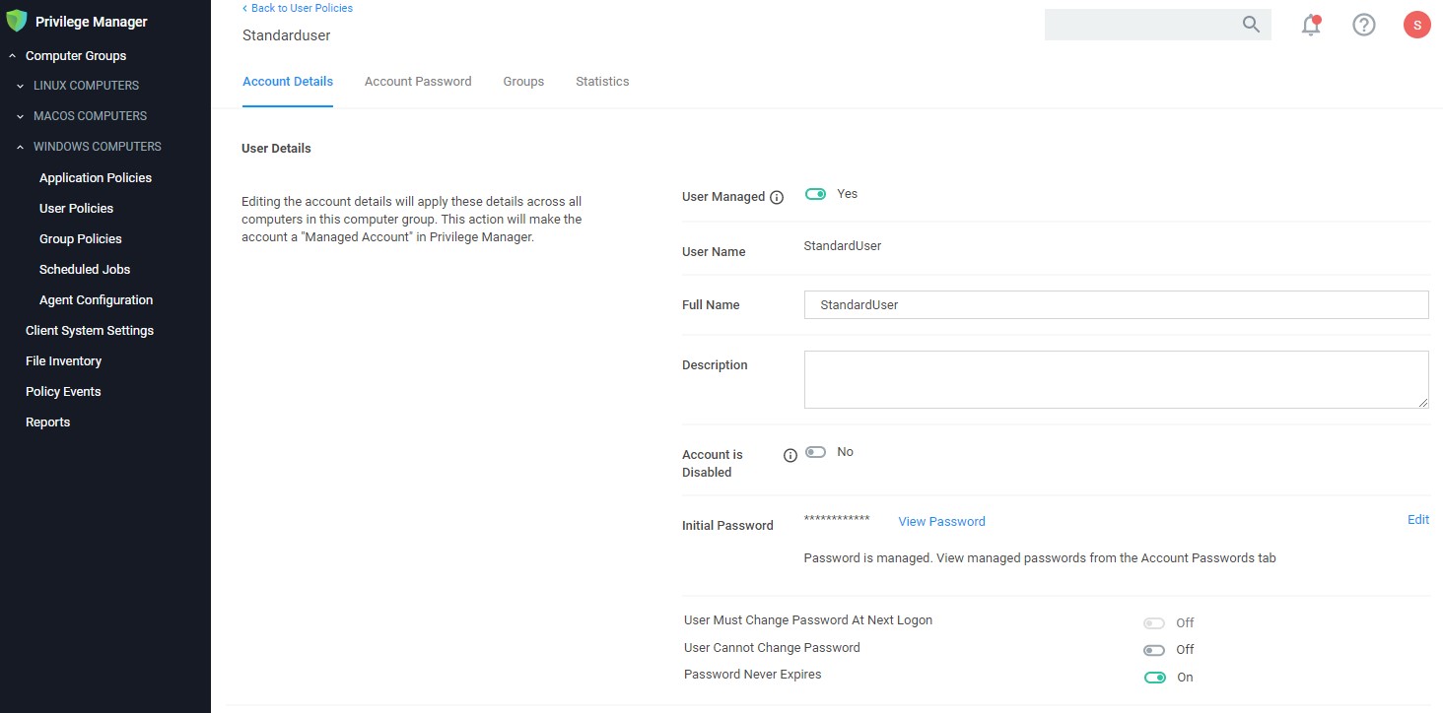This screenshot has width=1443, height=713.
Task: Open User Policies in sidebar
Action: (76, 209)
